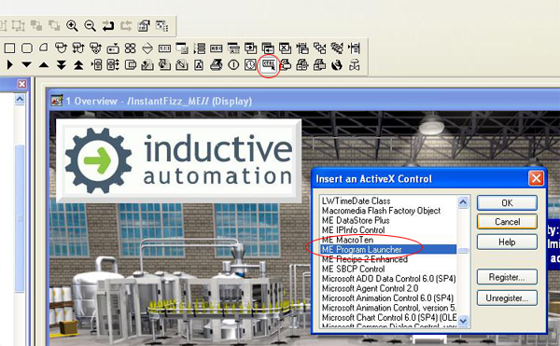Select Macromedia Flash Factory Object entry
The height and width of the screenshot is (346, 560).
[x=388, y=211]
